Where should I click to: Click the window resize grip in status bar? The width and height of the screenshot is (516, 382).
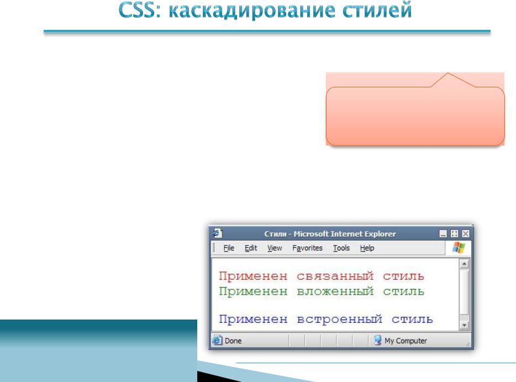coord(467,344)
